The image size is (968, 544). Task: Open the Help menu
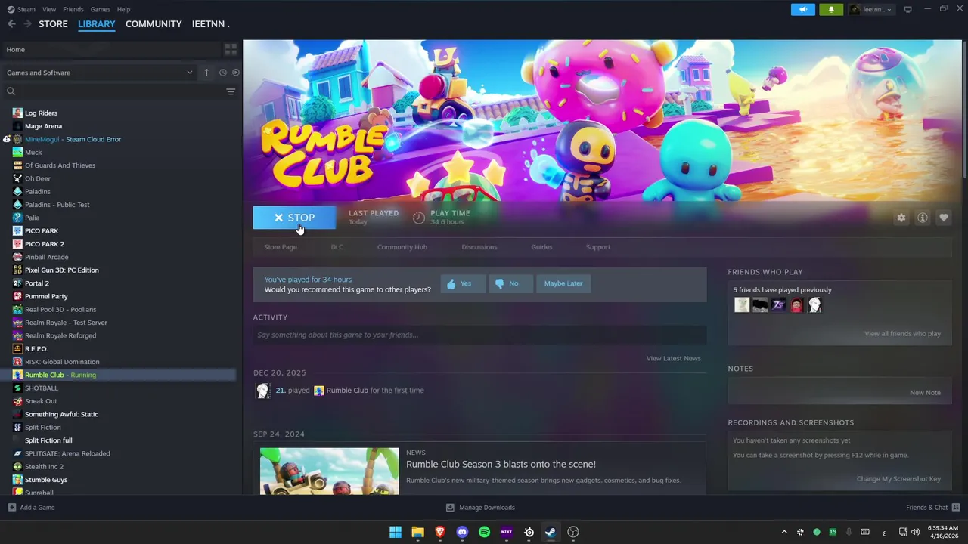[124, 9]
